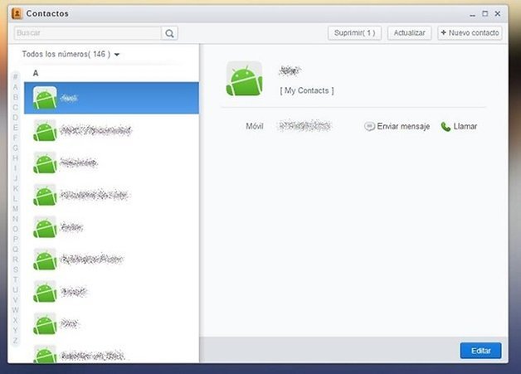Jump to letter V in alphabet index
521x374 pixels.
[x=15, y=300]
